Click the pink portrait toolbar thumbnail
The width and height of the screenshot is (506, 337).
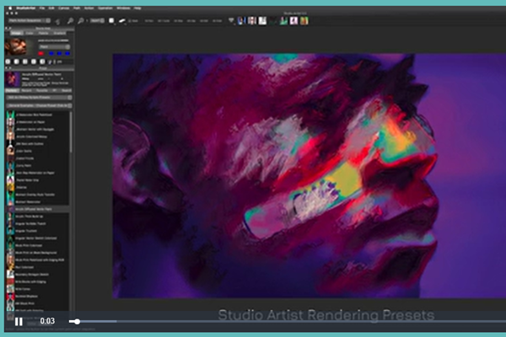293,21
